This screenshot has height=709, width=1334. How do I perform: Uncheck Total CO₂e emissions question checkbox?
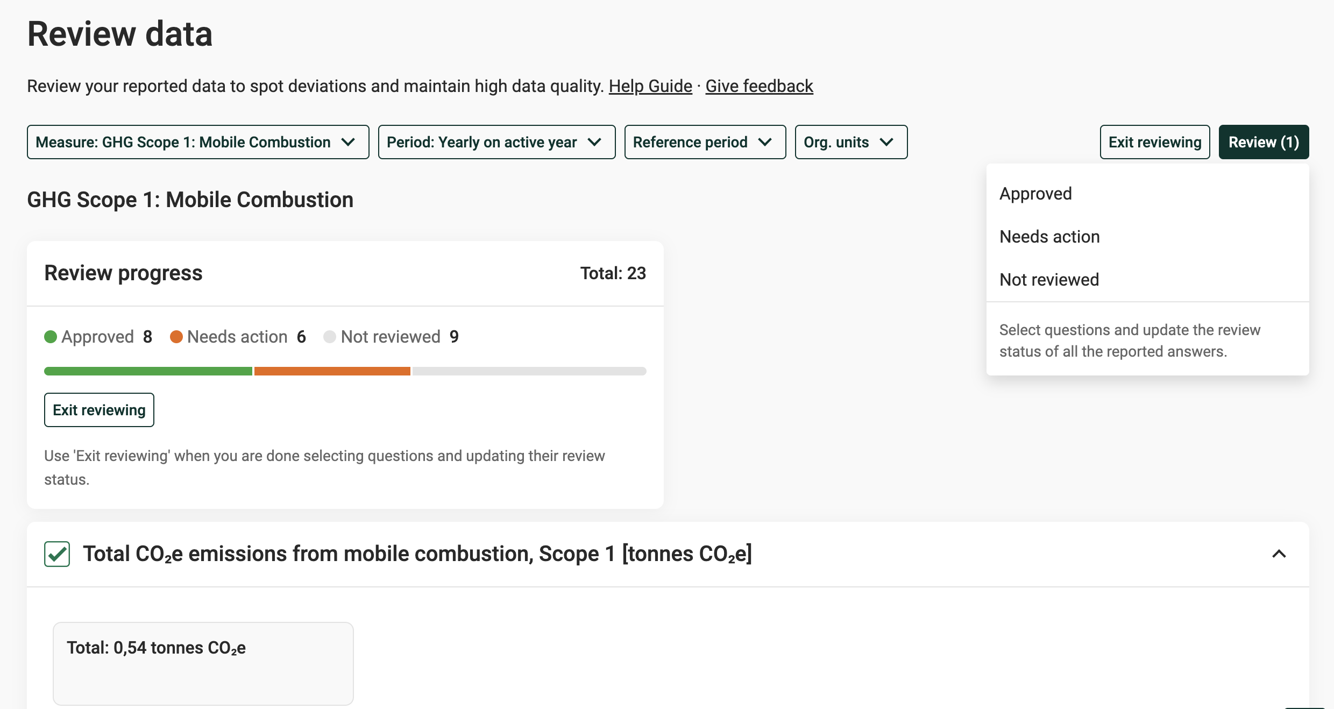click(57, 554)
